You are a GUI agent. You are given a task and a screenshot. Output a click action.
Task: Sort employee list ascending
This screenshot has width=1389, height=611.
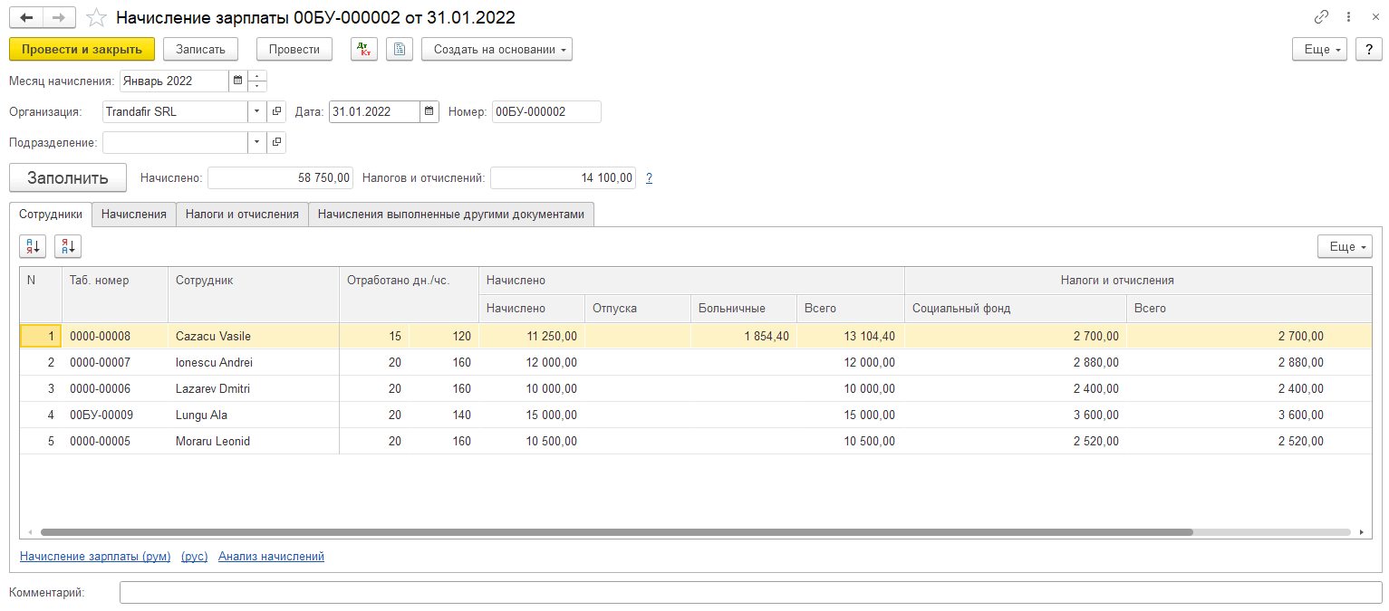tap(33, 246)
